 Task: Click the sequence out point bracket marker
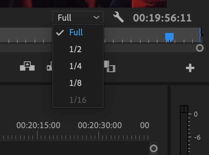click(x=201, y=35)
